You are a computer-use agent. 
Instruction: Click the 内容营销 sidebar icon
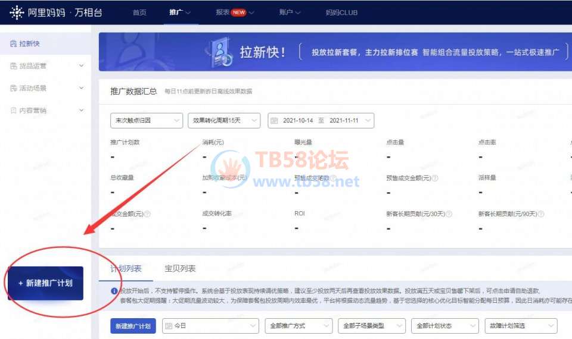coord(14,110)
